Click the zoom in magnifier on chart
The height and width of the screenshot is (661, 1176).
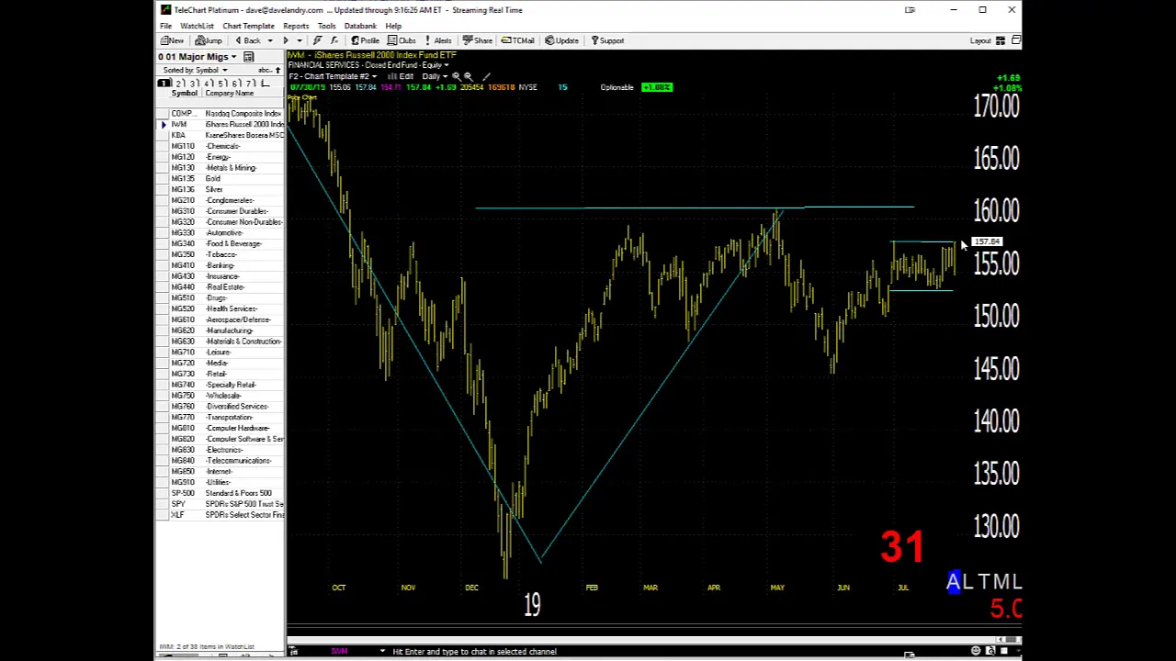click(456, 77)
